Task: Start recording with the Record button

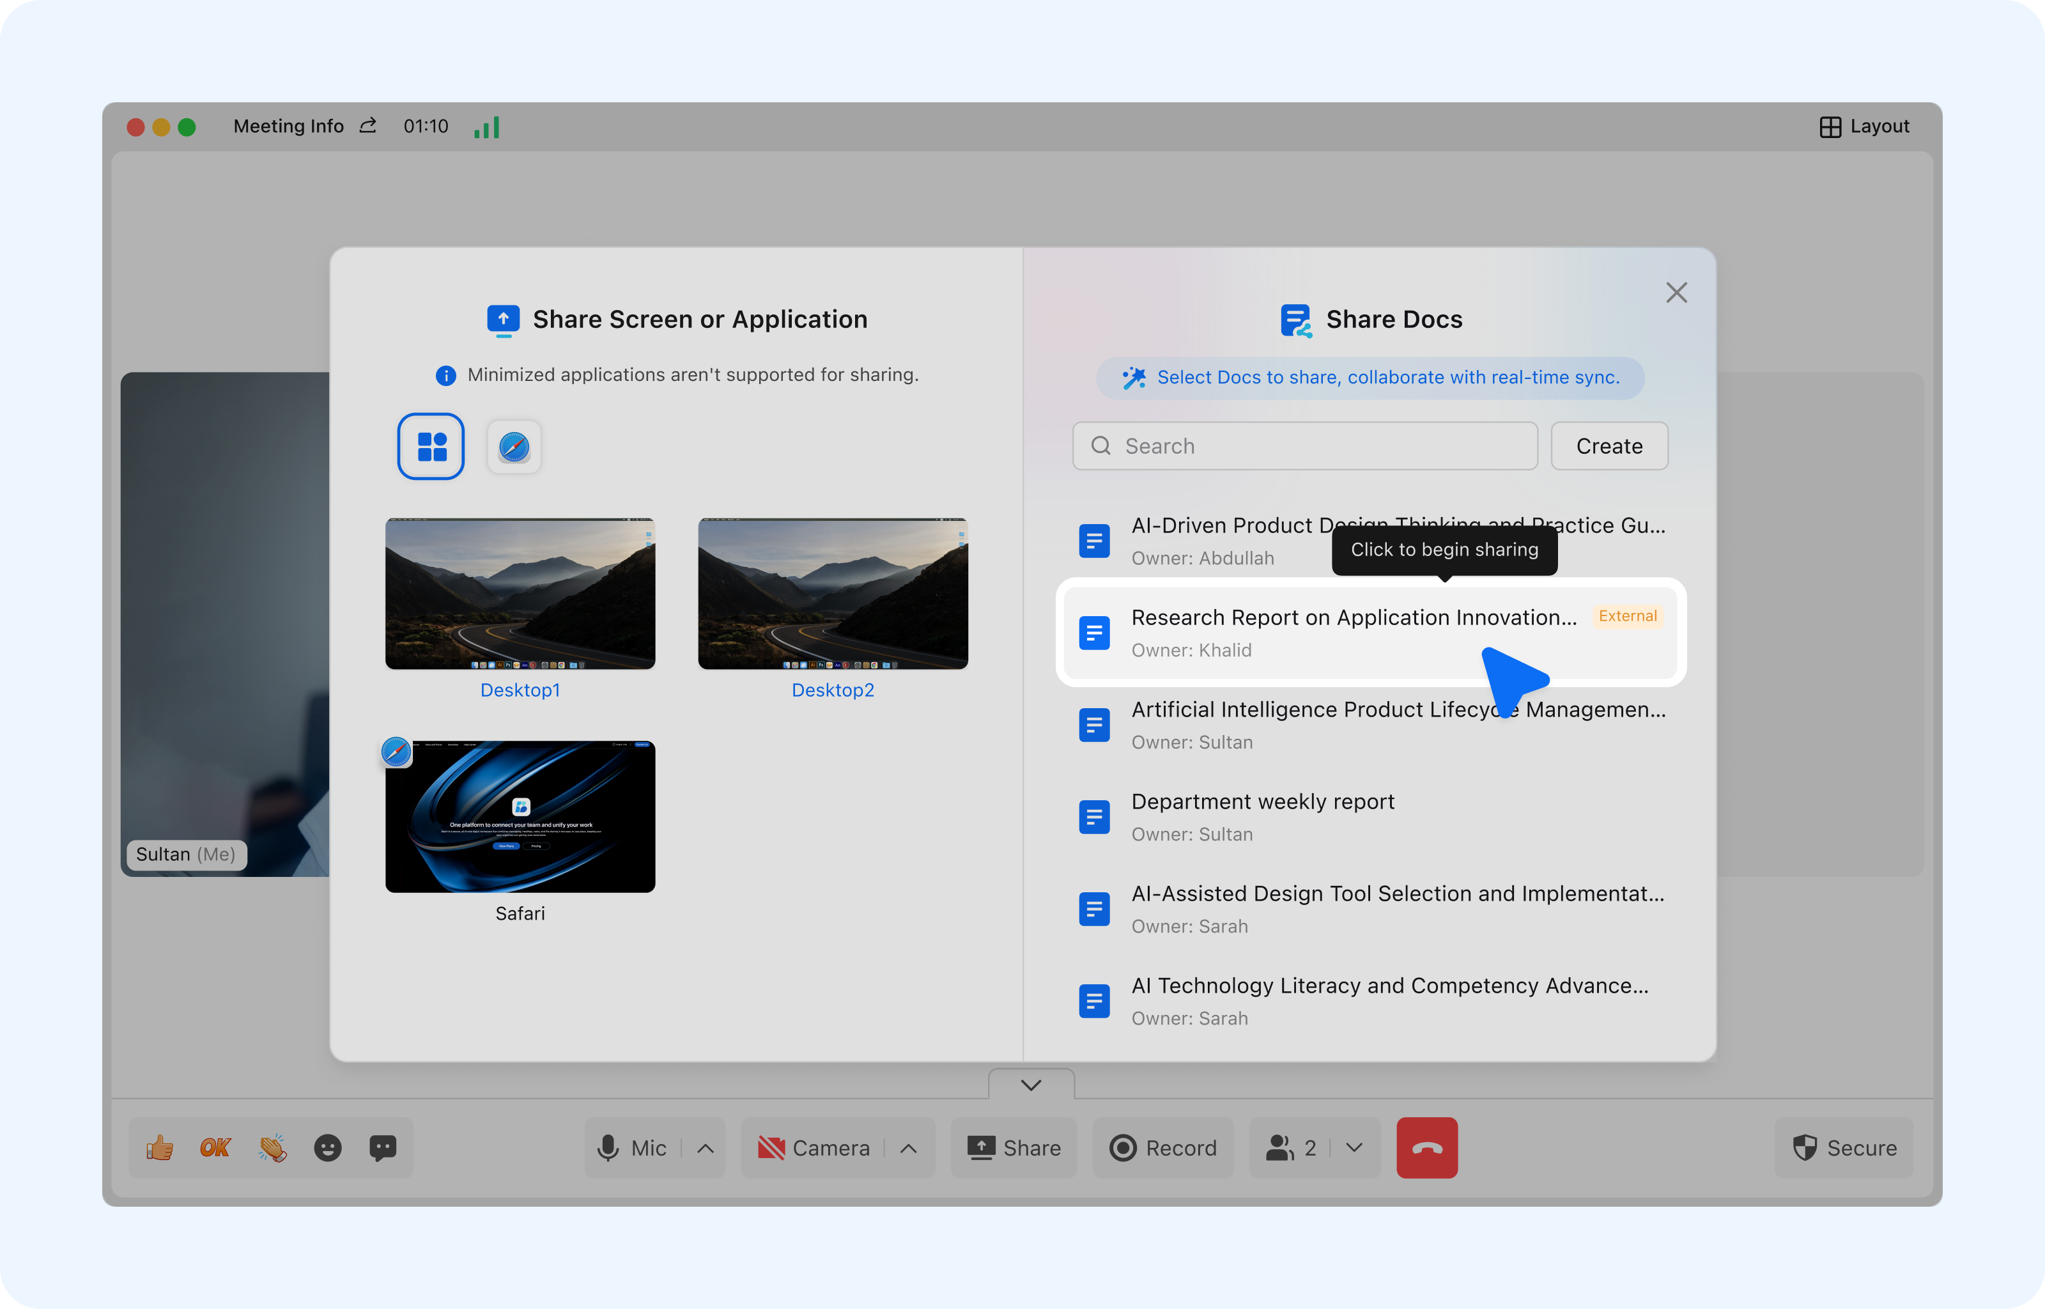Action: [x=1163, y=1149]
